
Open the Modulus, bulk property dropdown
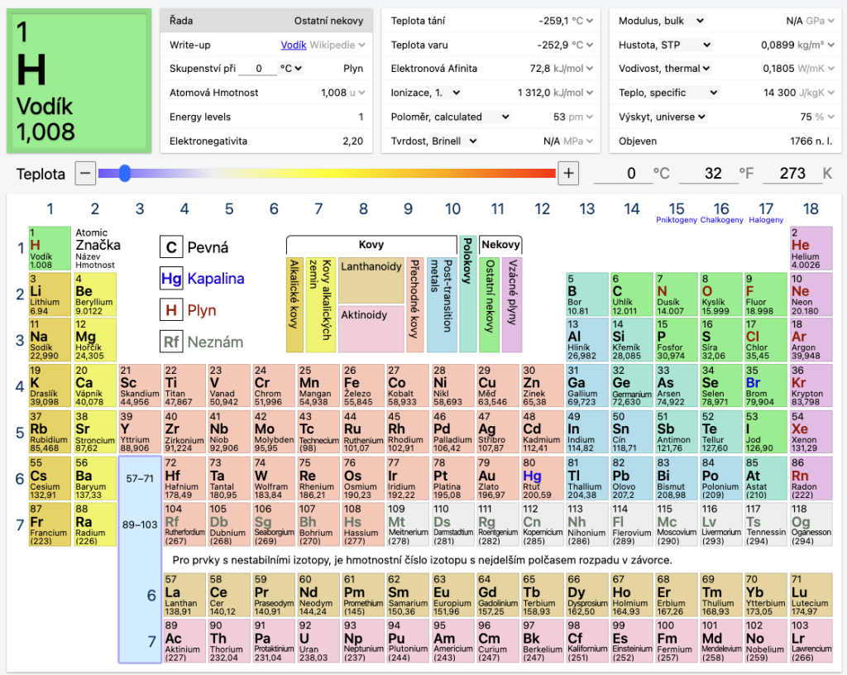[662, 21]
